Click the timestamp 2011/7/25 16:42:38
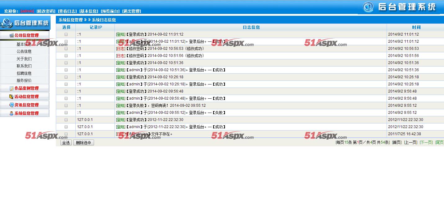444x211 pixels. tap(405, 134)
